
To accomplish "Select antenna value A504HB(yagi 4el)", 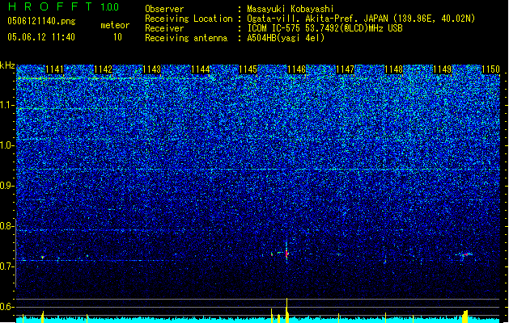I will point(286,38).
